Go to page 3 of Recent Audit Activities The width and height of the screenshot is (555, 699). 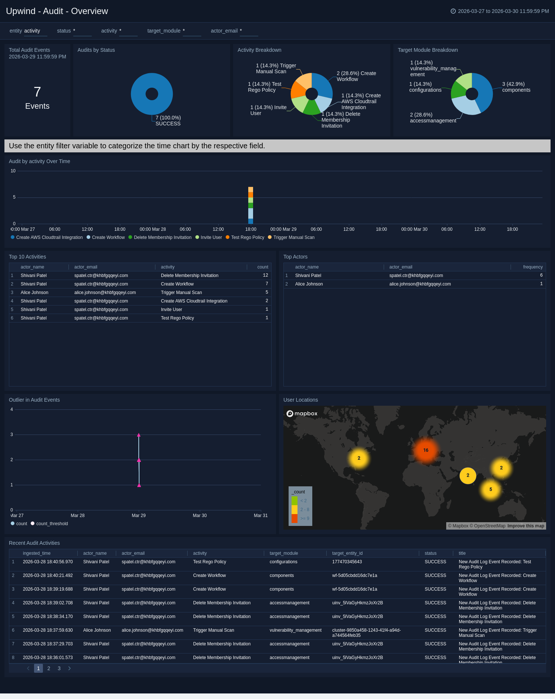(x=59, y=668)
